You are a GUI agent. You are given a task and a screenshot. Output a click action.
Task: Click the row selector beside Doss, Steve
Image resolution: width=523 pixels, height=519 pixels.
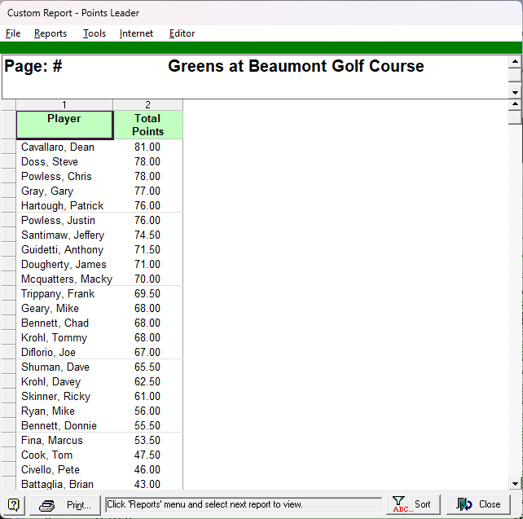[8, 162]
